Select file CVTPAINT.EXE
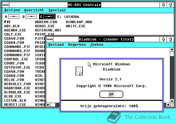The height and width of the screenshot is (124, 176). pos(17,68)
